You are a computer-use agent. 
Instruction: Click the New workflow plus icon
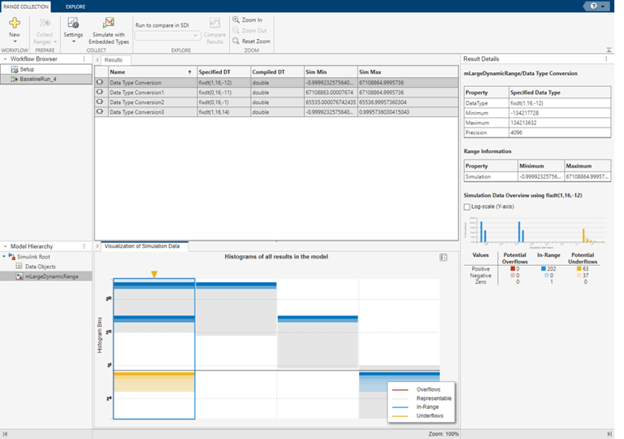coord(15,23)
